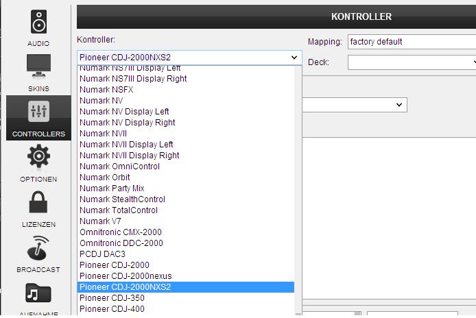Select Numark StealthControl
This screenshot has width=476, height=318.
[186, 199]
